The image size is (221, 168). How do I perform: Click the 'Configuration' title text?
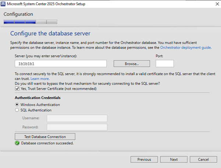[x=18, y=14]
